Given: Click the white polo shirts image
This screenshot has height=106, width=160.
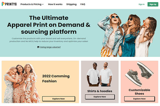Looking at the screenshot, I should [x=100, y=74].
